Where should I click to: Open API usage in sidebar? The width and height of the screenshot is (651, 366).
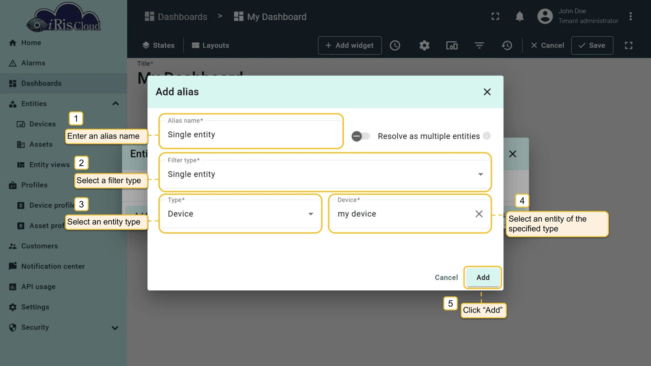click(x=63, y=287)
